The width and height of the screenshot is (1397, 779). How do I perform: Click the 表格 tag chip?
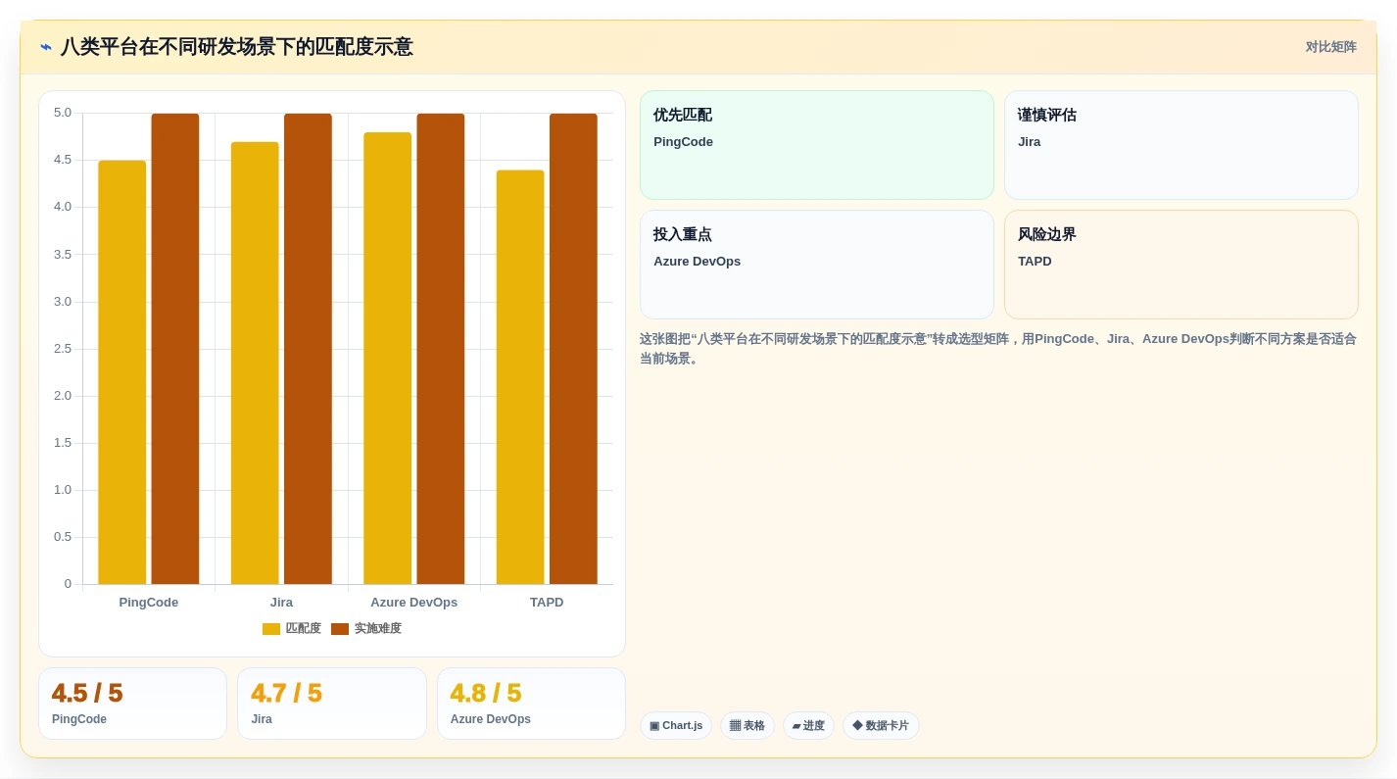[x=747, y=726]
